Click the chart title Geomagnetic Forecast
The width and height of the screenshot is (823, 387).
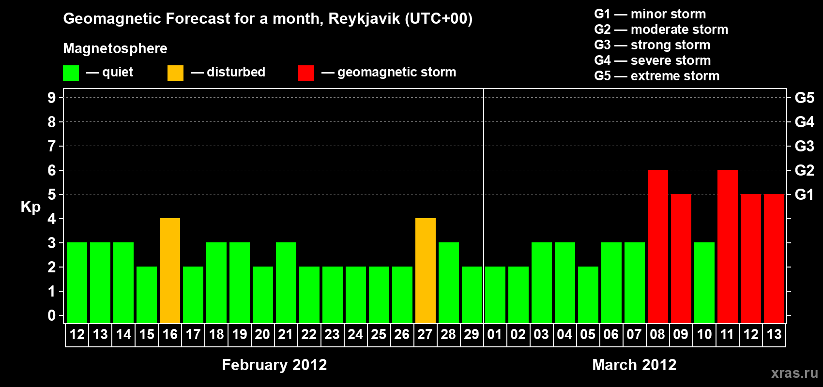pyautogui.click(x=268, y=19)
